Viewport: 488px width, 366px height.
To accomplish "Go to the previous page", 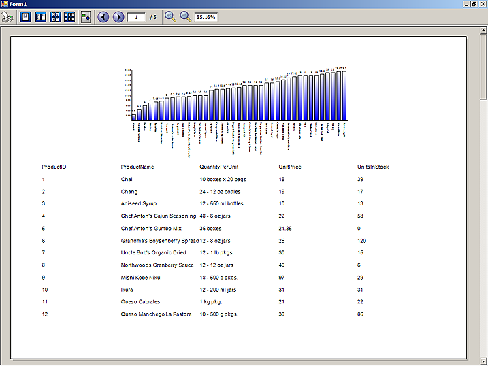I will (x=103, y=17).
